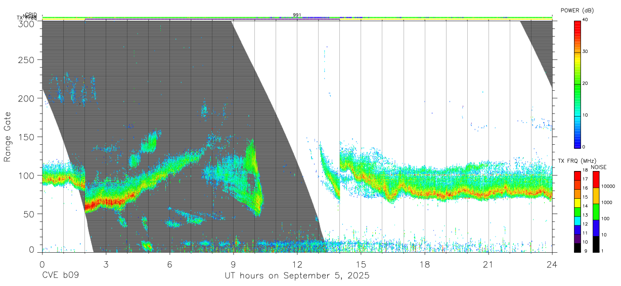Click the 0 tick on UT hours axis
The width and height of the screenshot is (621, 286).
tap(42, 264)
